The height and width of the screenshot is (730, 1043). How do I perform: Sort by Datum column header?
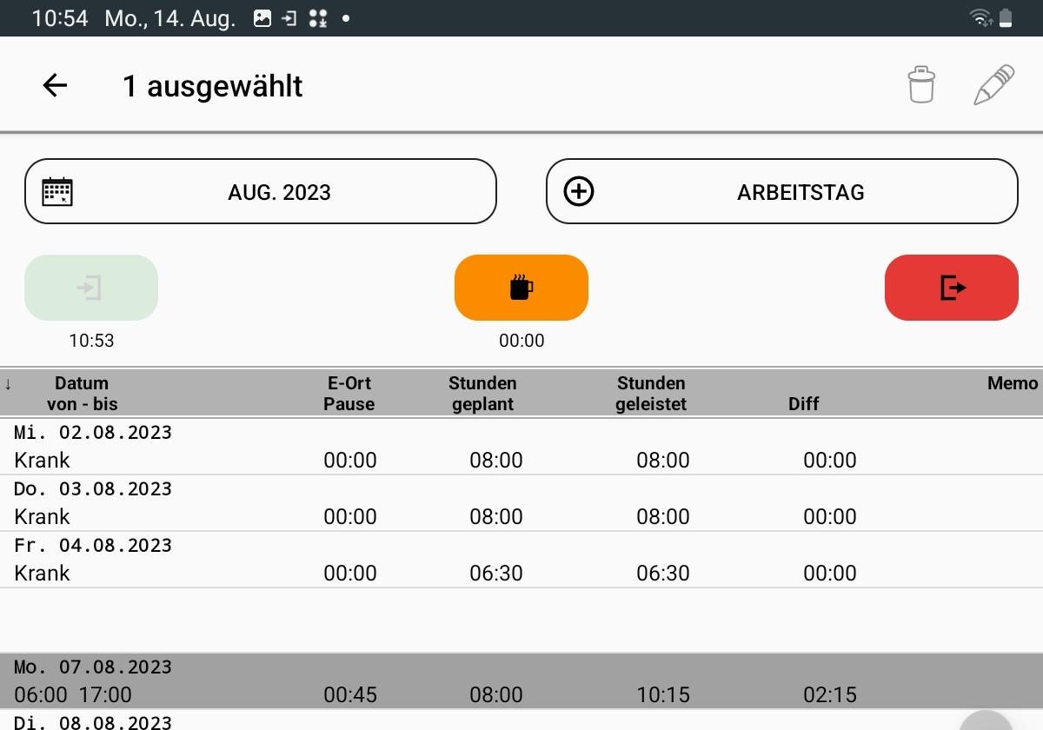pyautogui.click(x=82, y=393)
